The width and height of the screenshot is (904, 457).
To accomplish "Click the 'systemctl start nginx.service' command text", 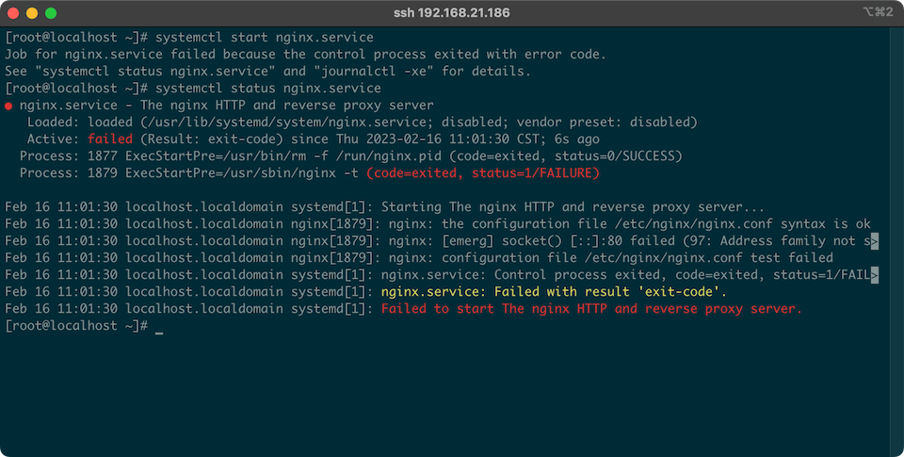I will click(264, 38).
